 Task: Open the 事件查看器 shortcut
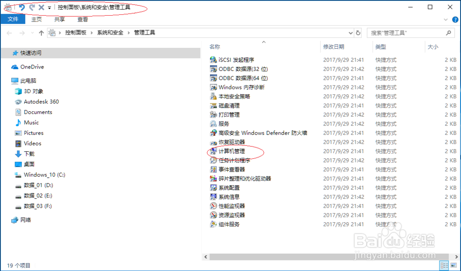tap(233, 169)
